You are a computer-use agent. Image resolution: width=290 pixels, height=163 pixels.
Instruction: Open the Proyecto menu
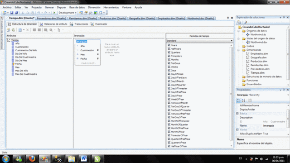point(37,7)
